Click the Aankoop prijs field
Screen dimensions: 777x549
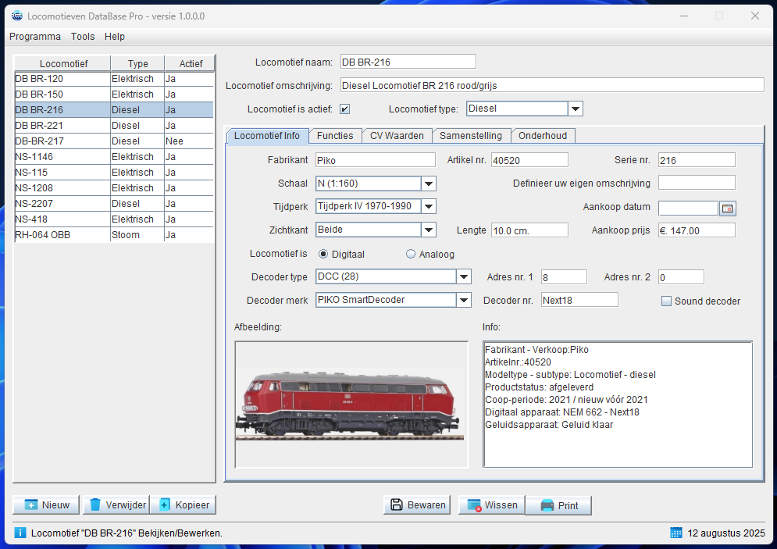[697, 230]
